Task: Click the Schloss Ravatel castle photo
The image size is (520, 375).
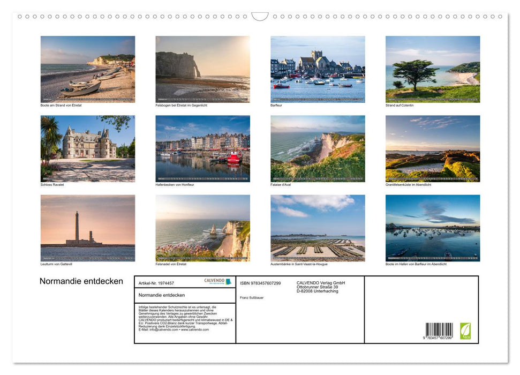Action: point(87,148)
